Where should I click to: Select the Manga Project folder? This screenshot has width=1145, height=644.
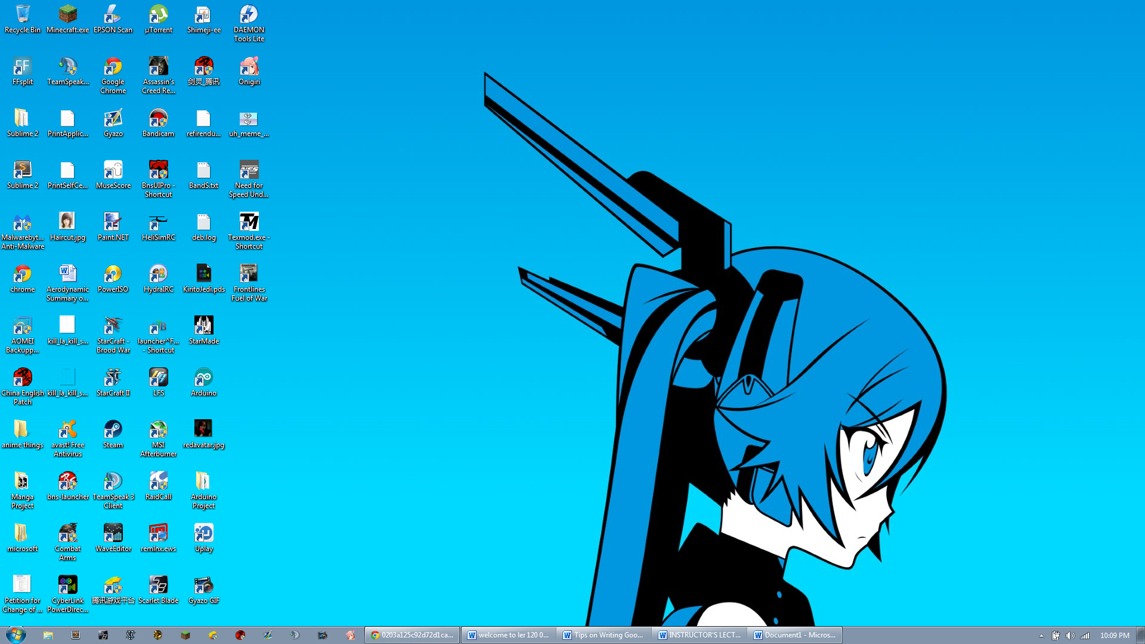click(x=23, y=490)
